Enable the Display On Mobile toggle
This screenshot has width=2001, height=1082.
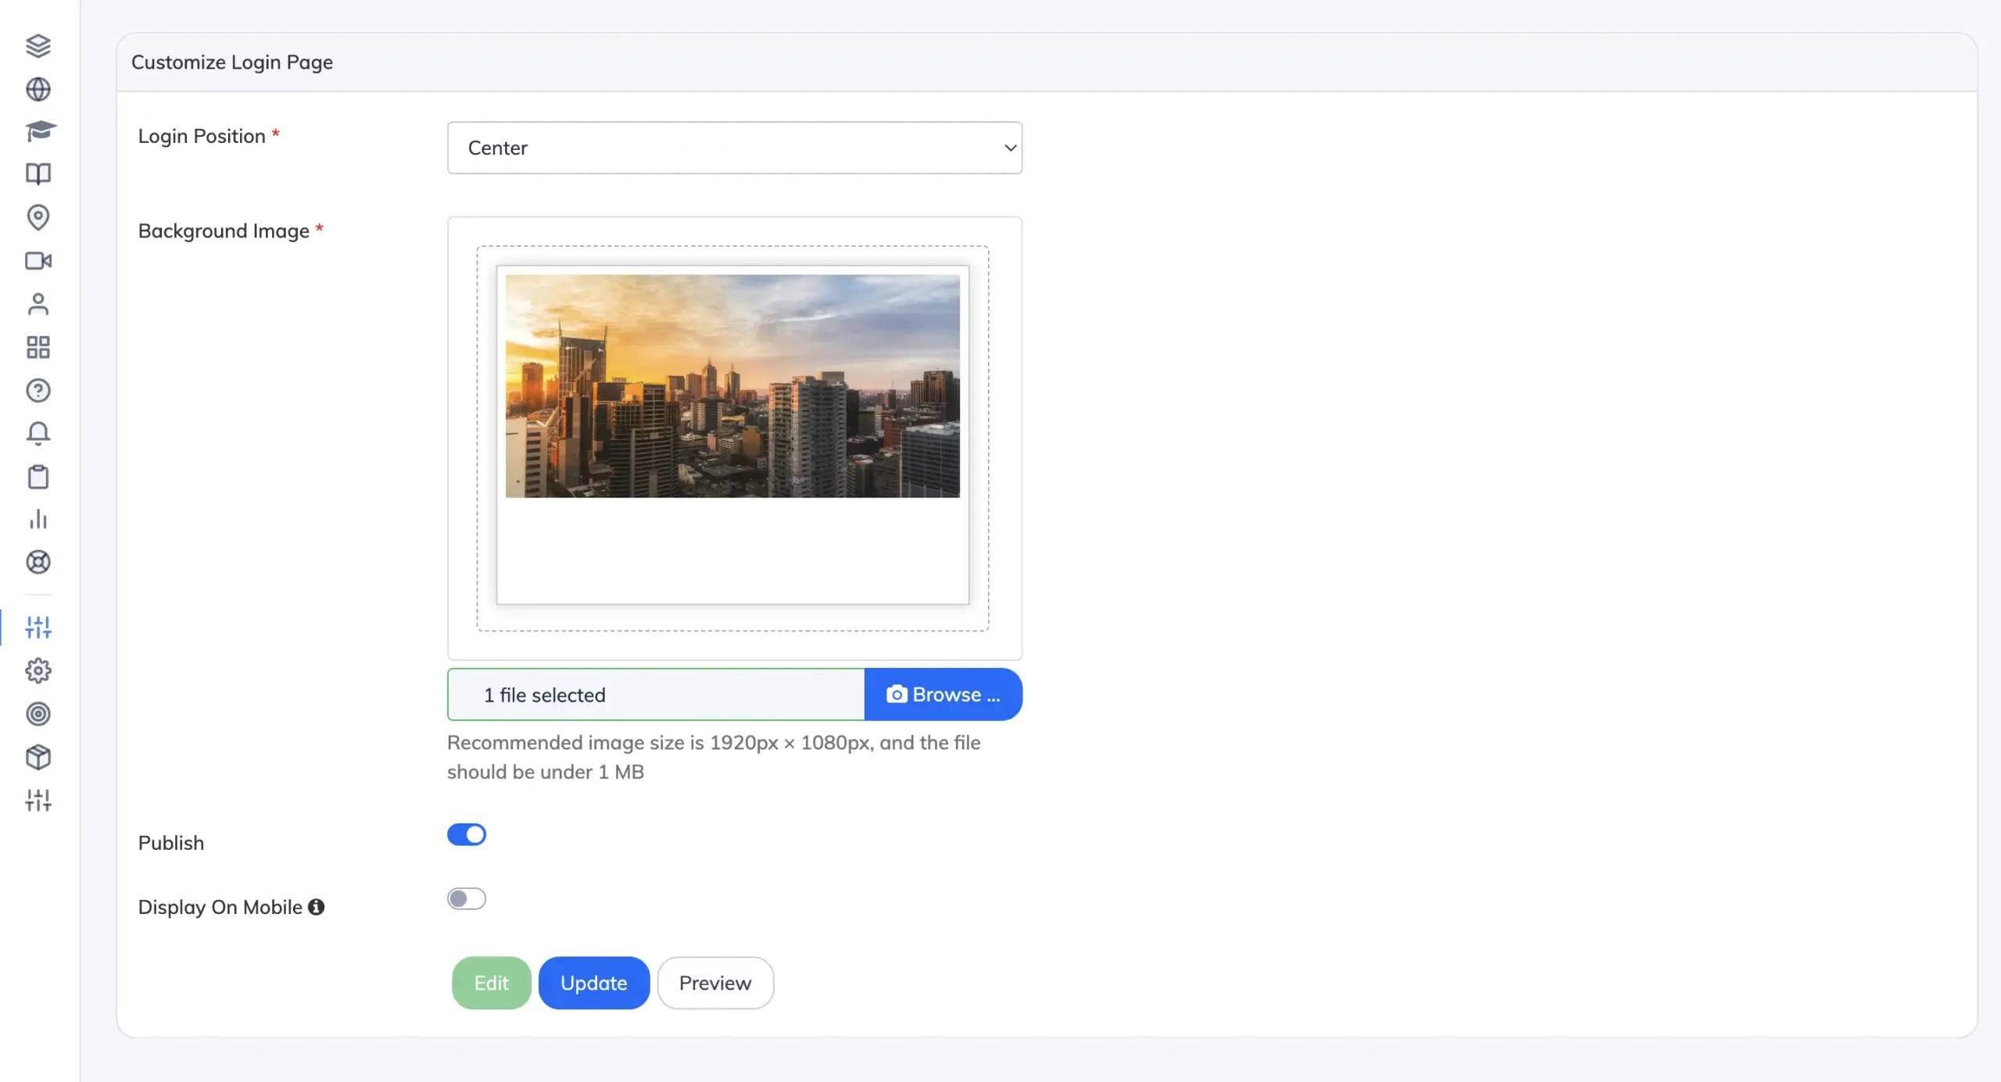click(467, 898)
